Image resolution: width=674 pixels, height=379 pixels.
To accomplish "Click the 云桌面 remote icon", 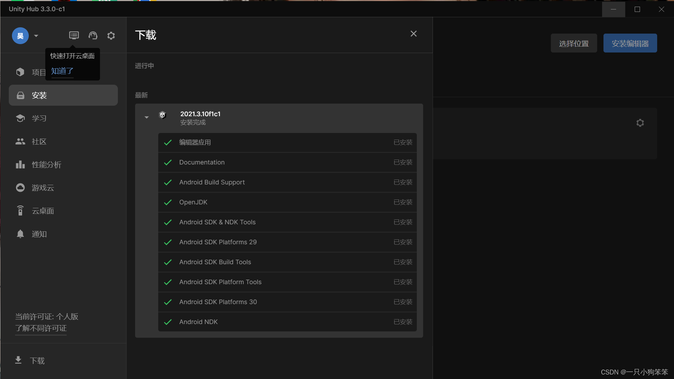I will [20, 211].
